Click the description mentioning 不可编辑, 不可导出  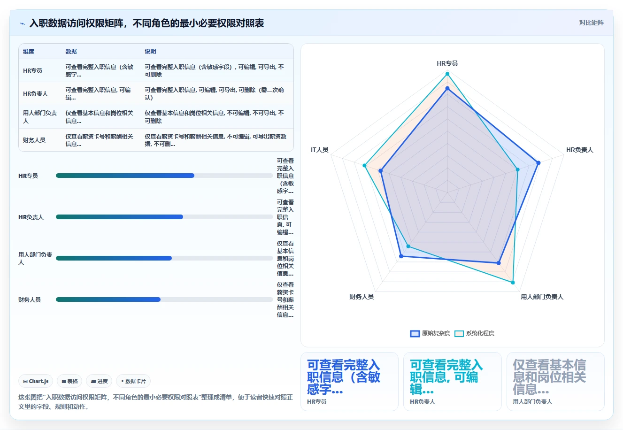pos(215,117)
